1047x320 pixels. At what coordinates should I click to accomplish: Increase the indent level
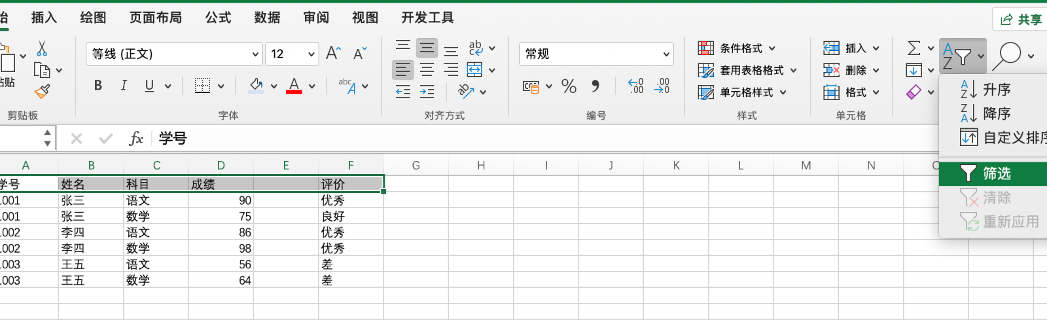427,92
